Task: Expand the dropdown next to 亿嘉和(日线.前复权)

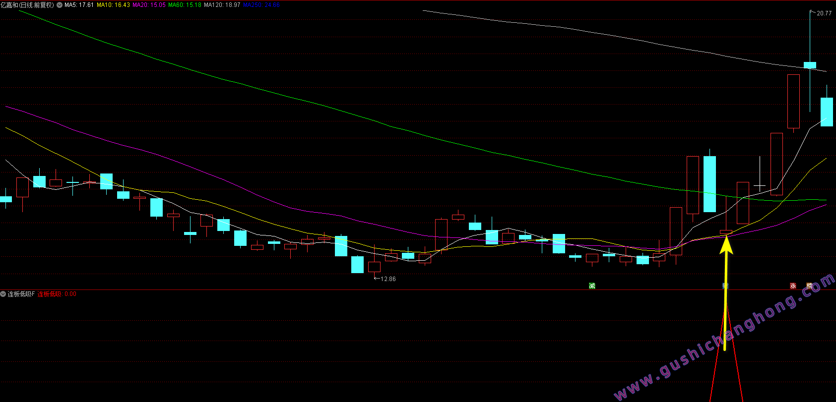Action: (60, 5)
